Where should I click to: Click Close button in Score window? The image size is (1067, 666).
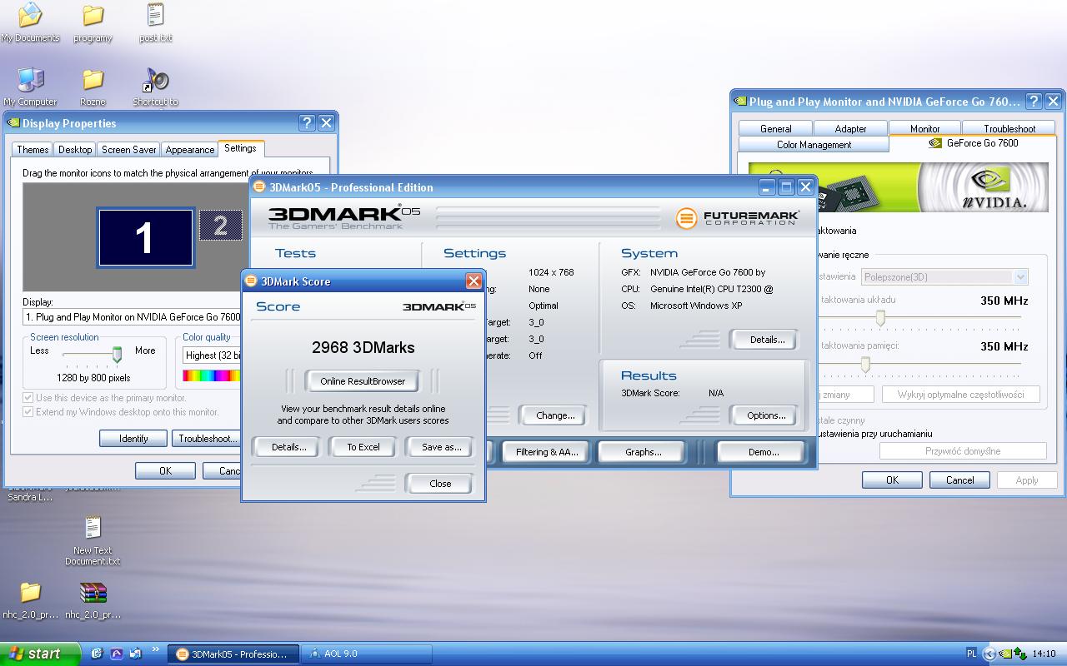(440, 484)
